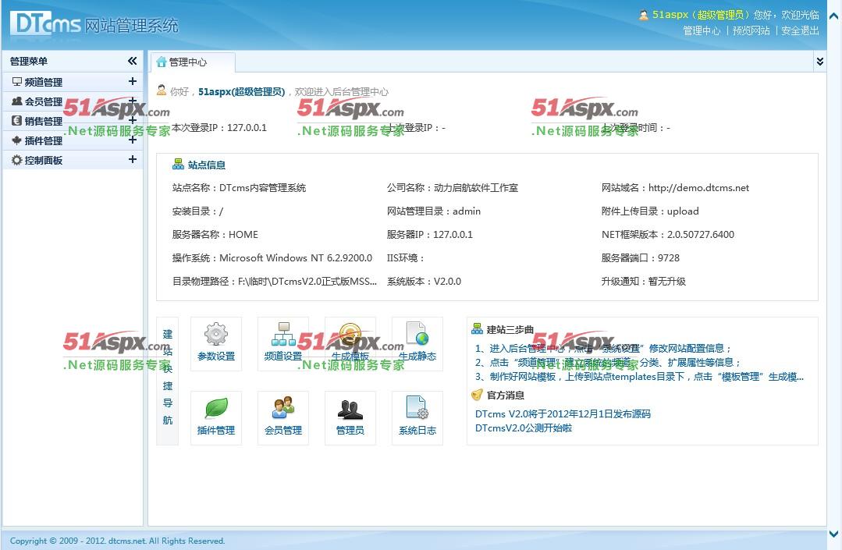Screen dimensions: 842x550
Task: Open the 系统日志 shortcut icon
Action: 417,417
